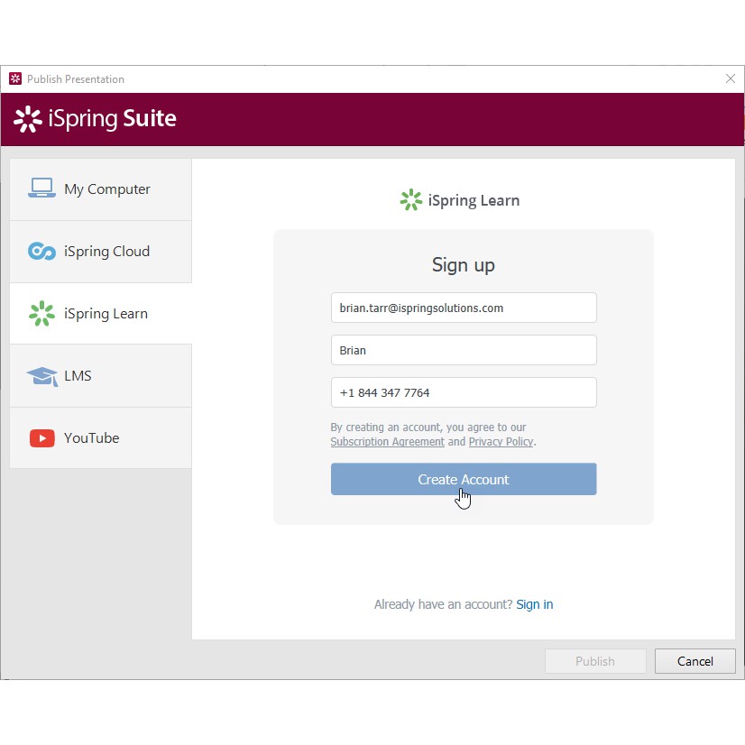
Task: Open the Subscription Agreement link
Action: click(x=387, y=441)
